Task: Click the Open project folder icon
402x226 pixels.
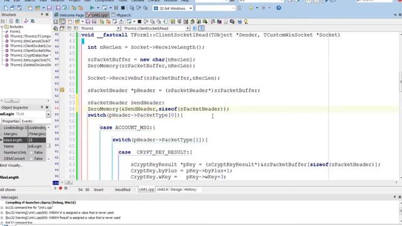Action: point(38,8)
